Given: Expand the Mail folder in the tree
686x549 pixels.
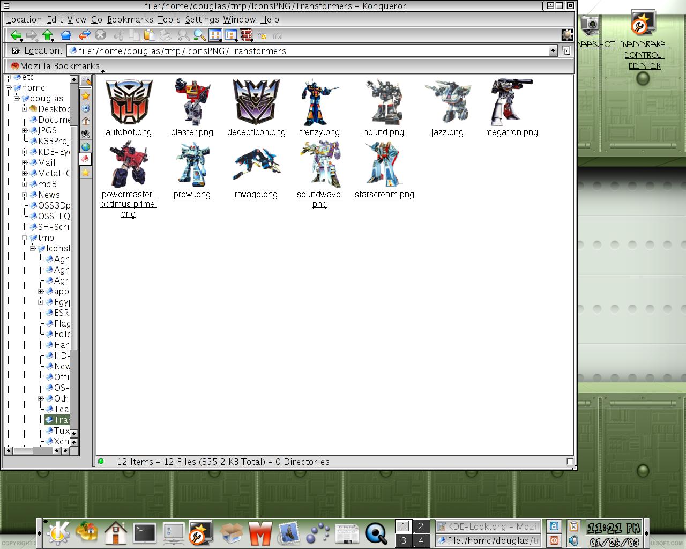Looking at the screenshot, I should click(x=25, y=162).
